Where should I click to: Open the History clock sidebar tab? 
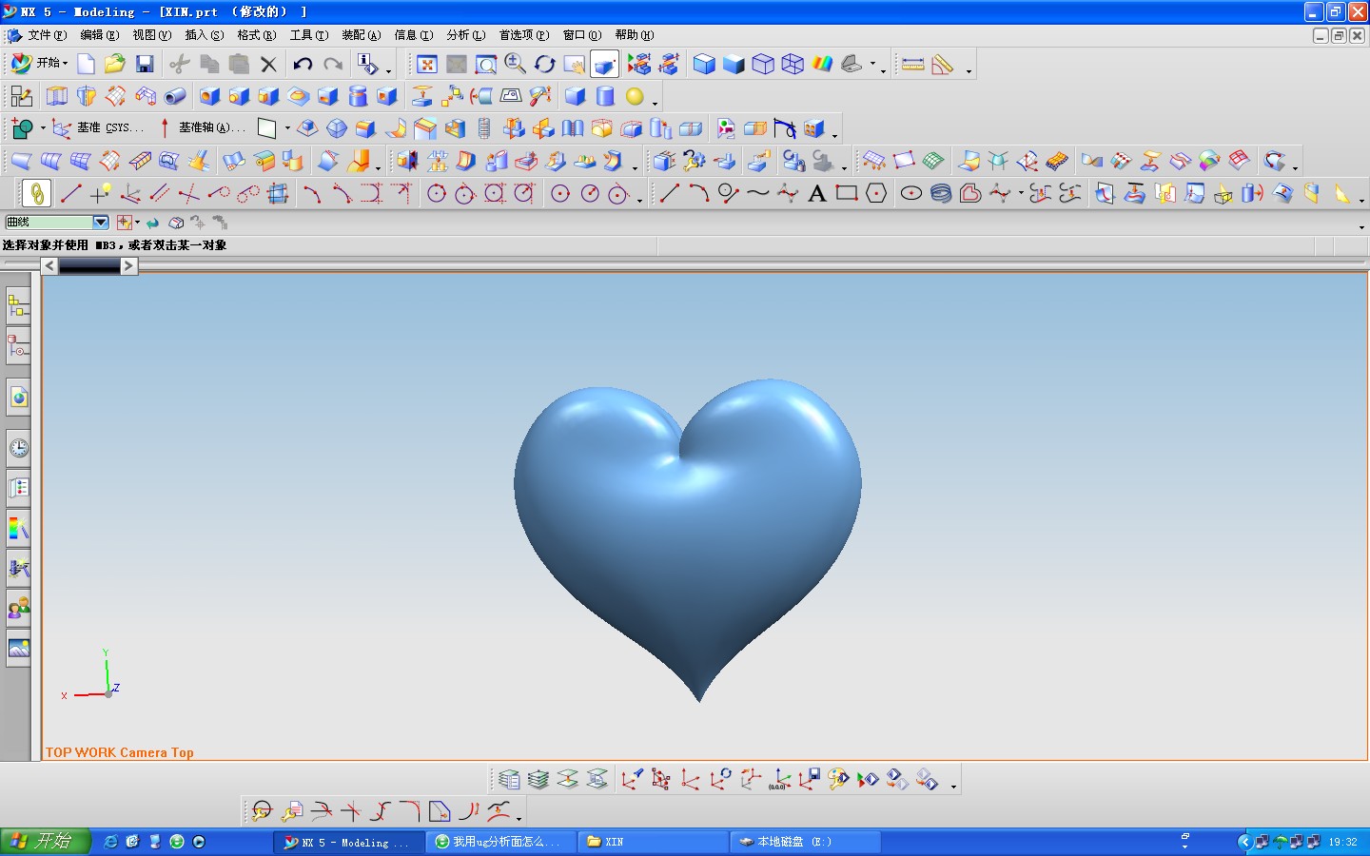18,448
